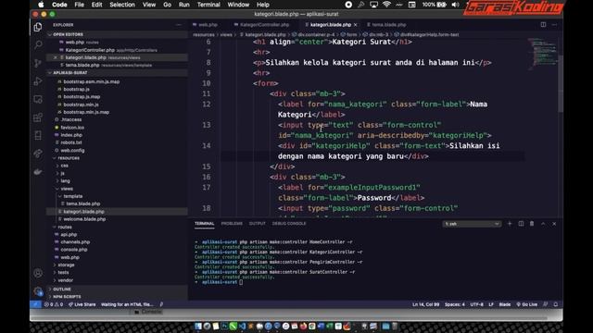Maximize the panel size with chevron
The image size is (593, 333).
543,224
